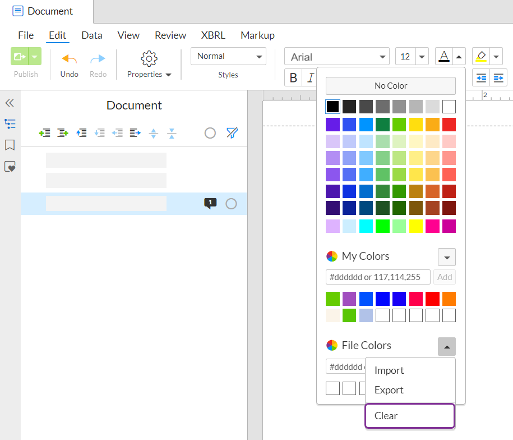This screenshot has height=440, width=513.
Task: Pick the purple swatch in My Colors
Action: (x=349, y=299)
